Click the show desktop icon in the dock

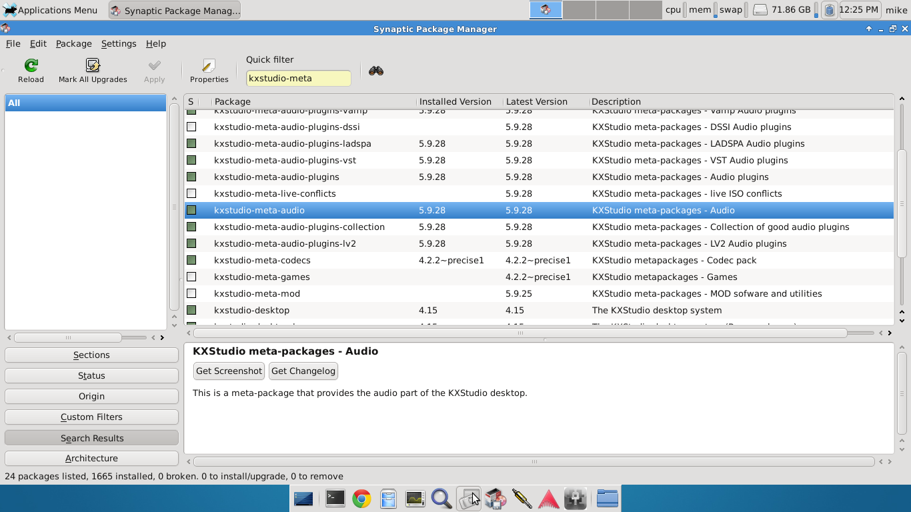303,499
